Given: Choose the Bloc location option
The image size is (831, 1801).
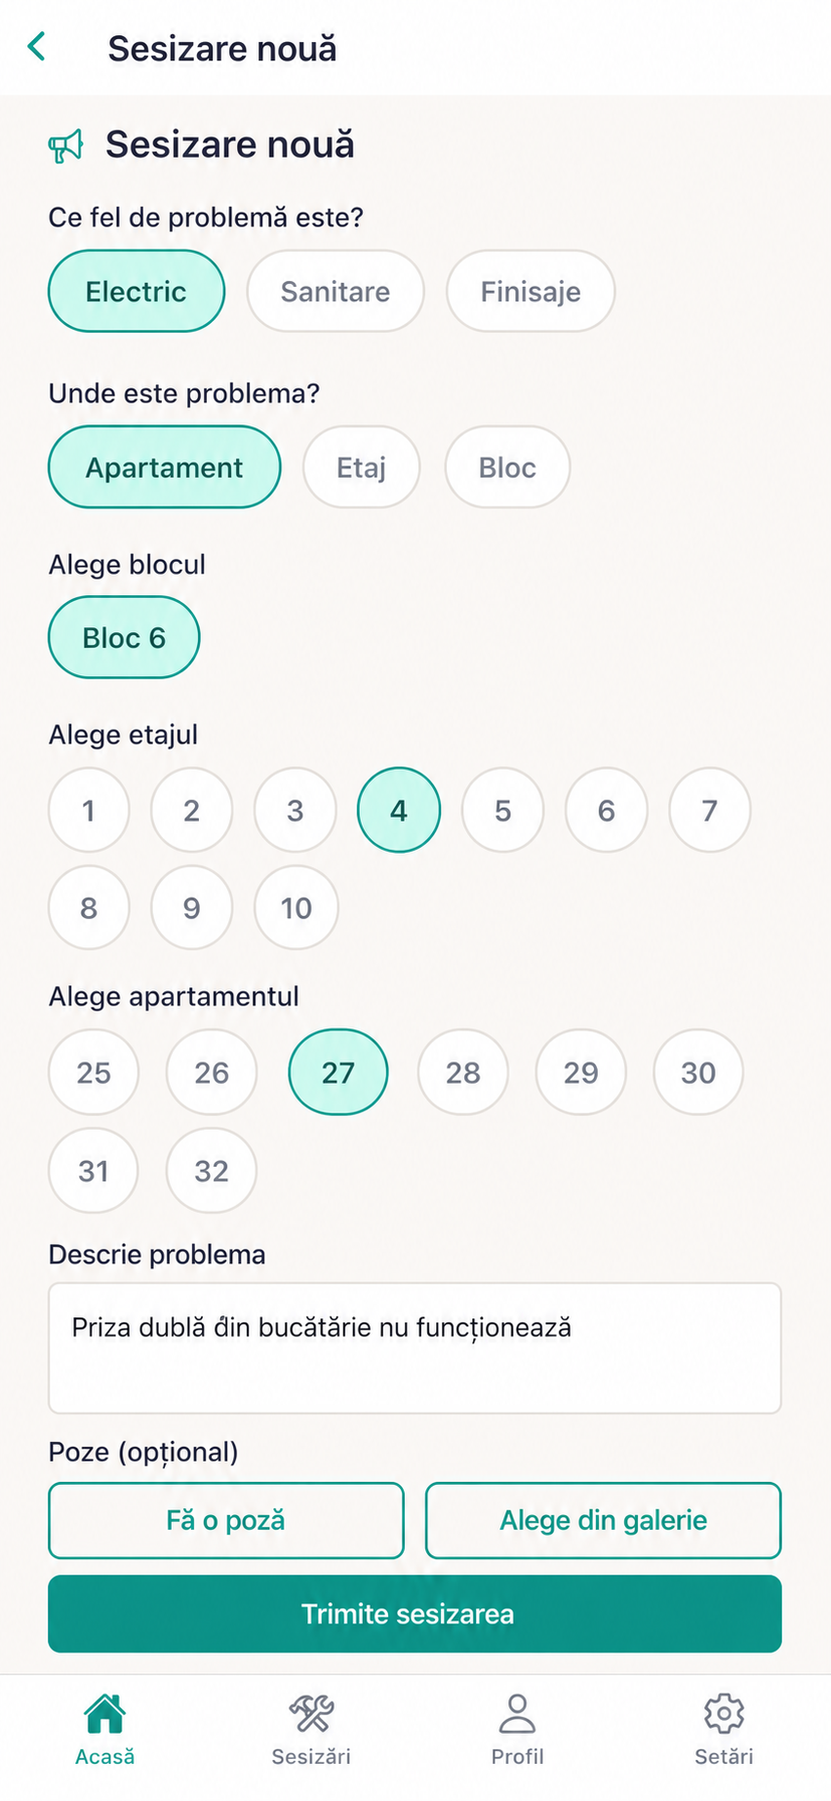Looking at the screenshot, I should (x=507, y=467).
